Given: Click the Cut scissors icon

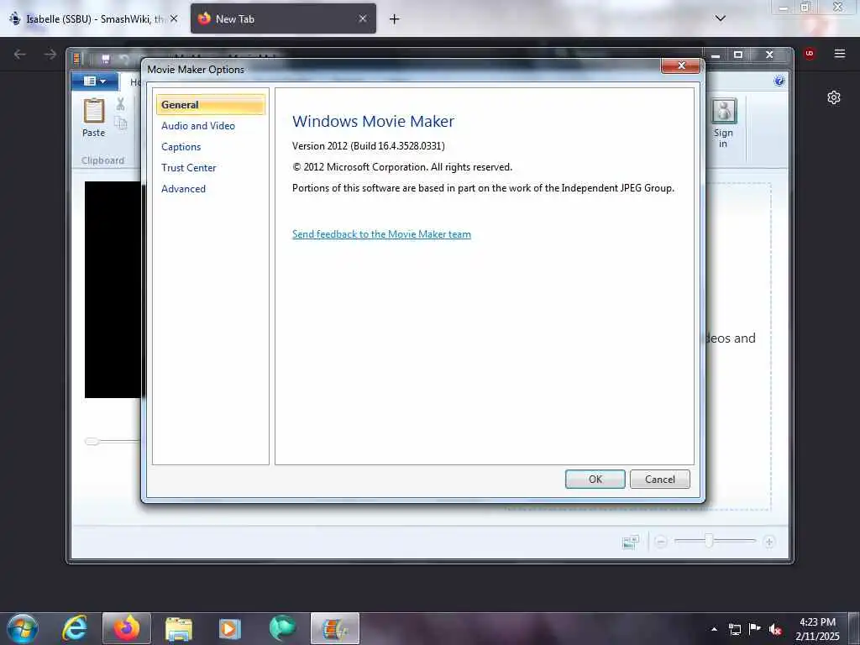Looking at the screenshot, I should pyautogui.click(x=121, y=103).
